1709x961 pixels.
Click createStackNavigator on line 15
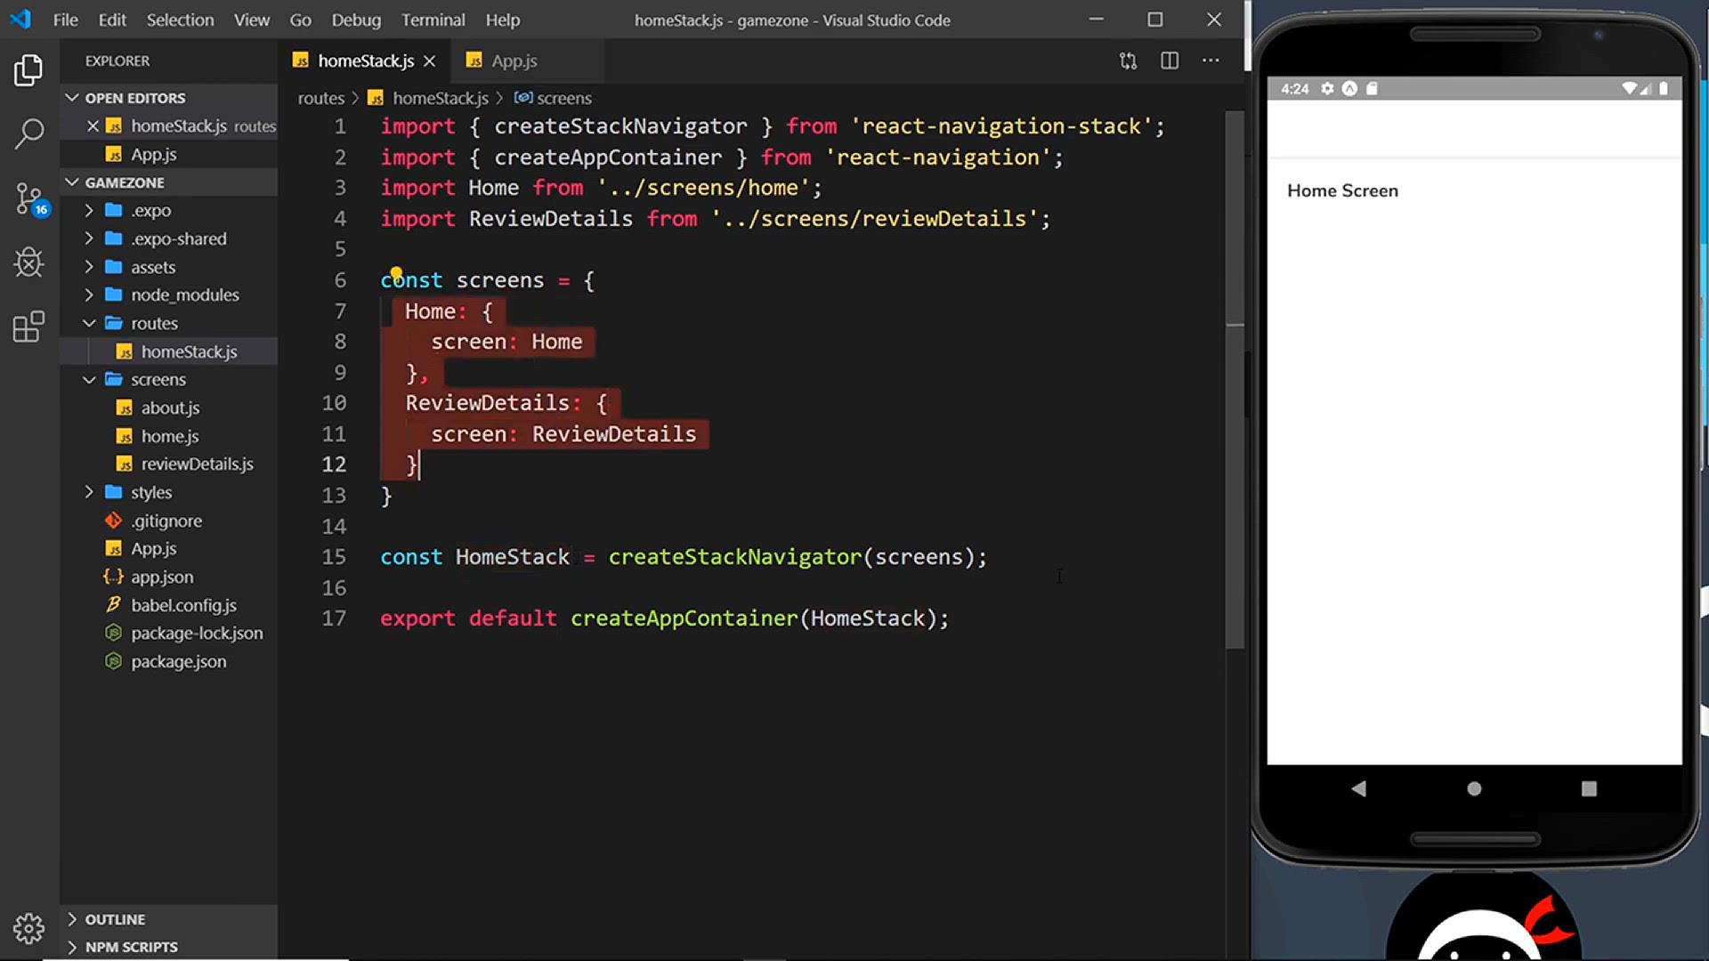[734, 557]
